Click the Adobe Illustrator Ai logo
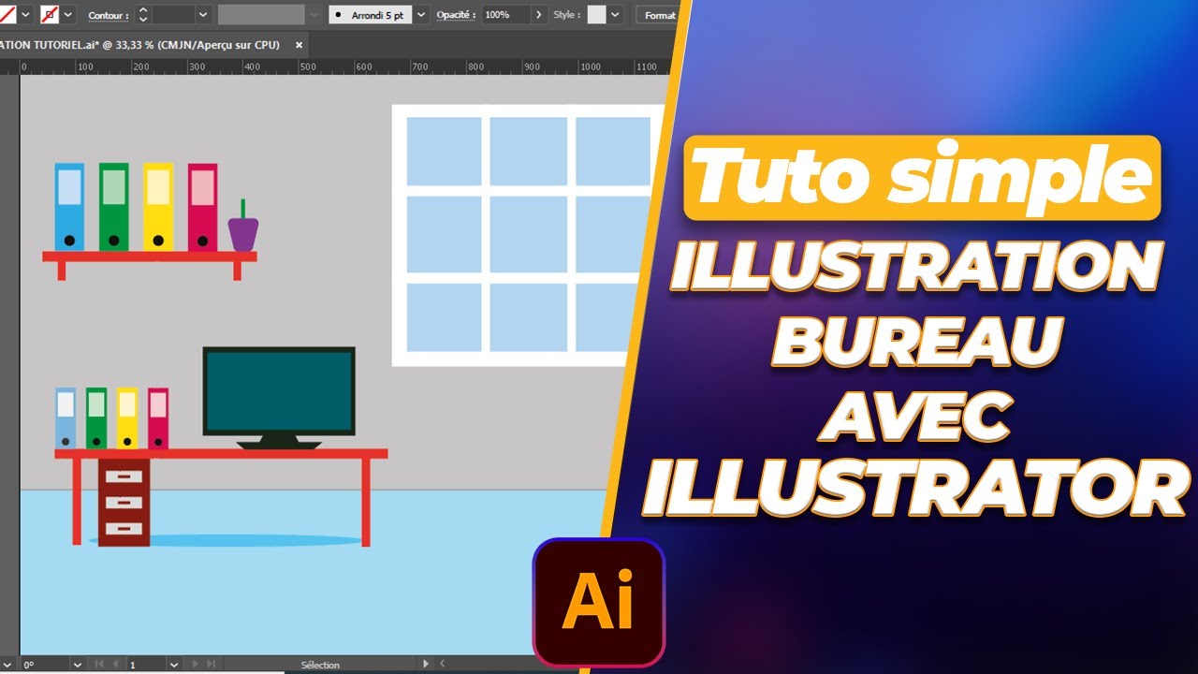This screenshot has width=1198, height=674. pos(599,602)
